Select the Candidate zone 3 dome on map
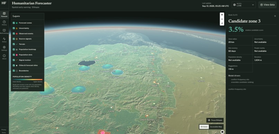 (117, 72)
